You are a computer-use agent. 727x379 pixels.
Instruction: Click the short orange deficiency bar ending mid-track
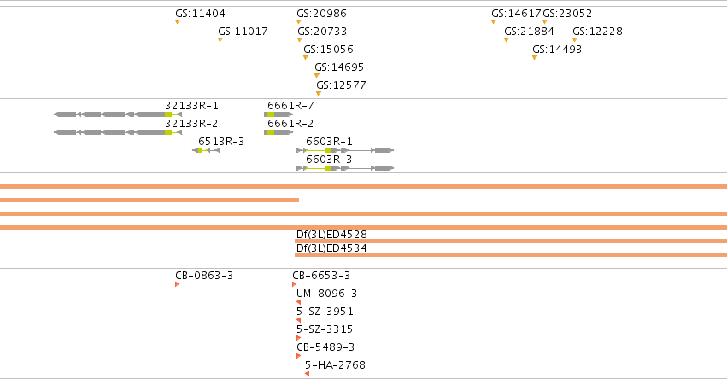click(x=150, y=200)
